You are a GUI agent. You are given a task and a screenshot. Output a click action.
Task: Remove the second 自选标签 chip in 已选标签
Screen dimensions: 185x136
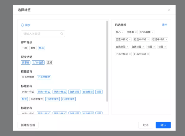click(143, 47)
